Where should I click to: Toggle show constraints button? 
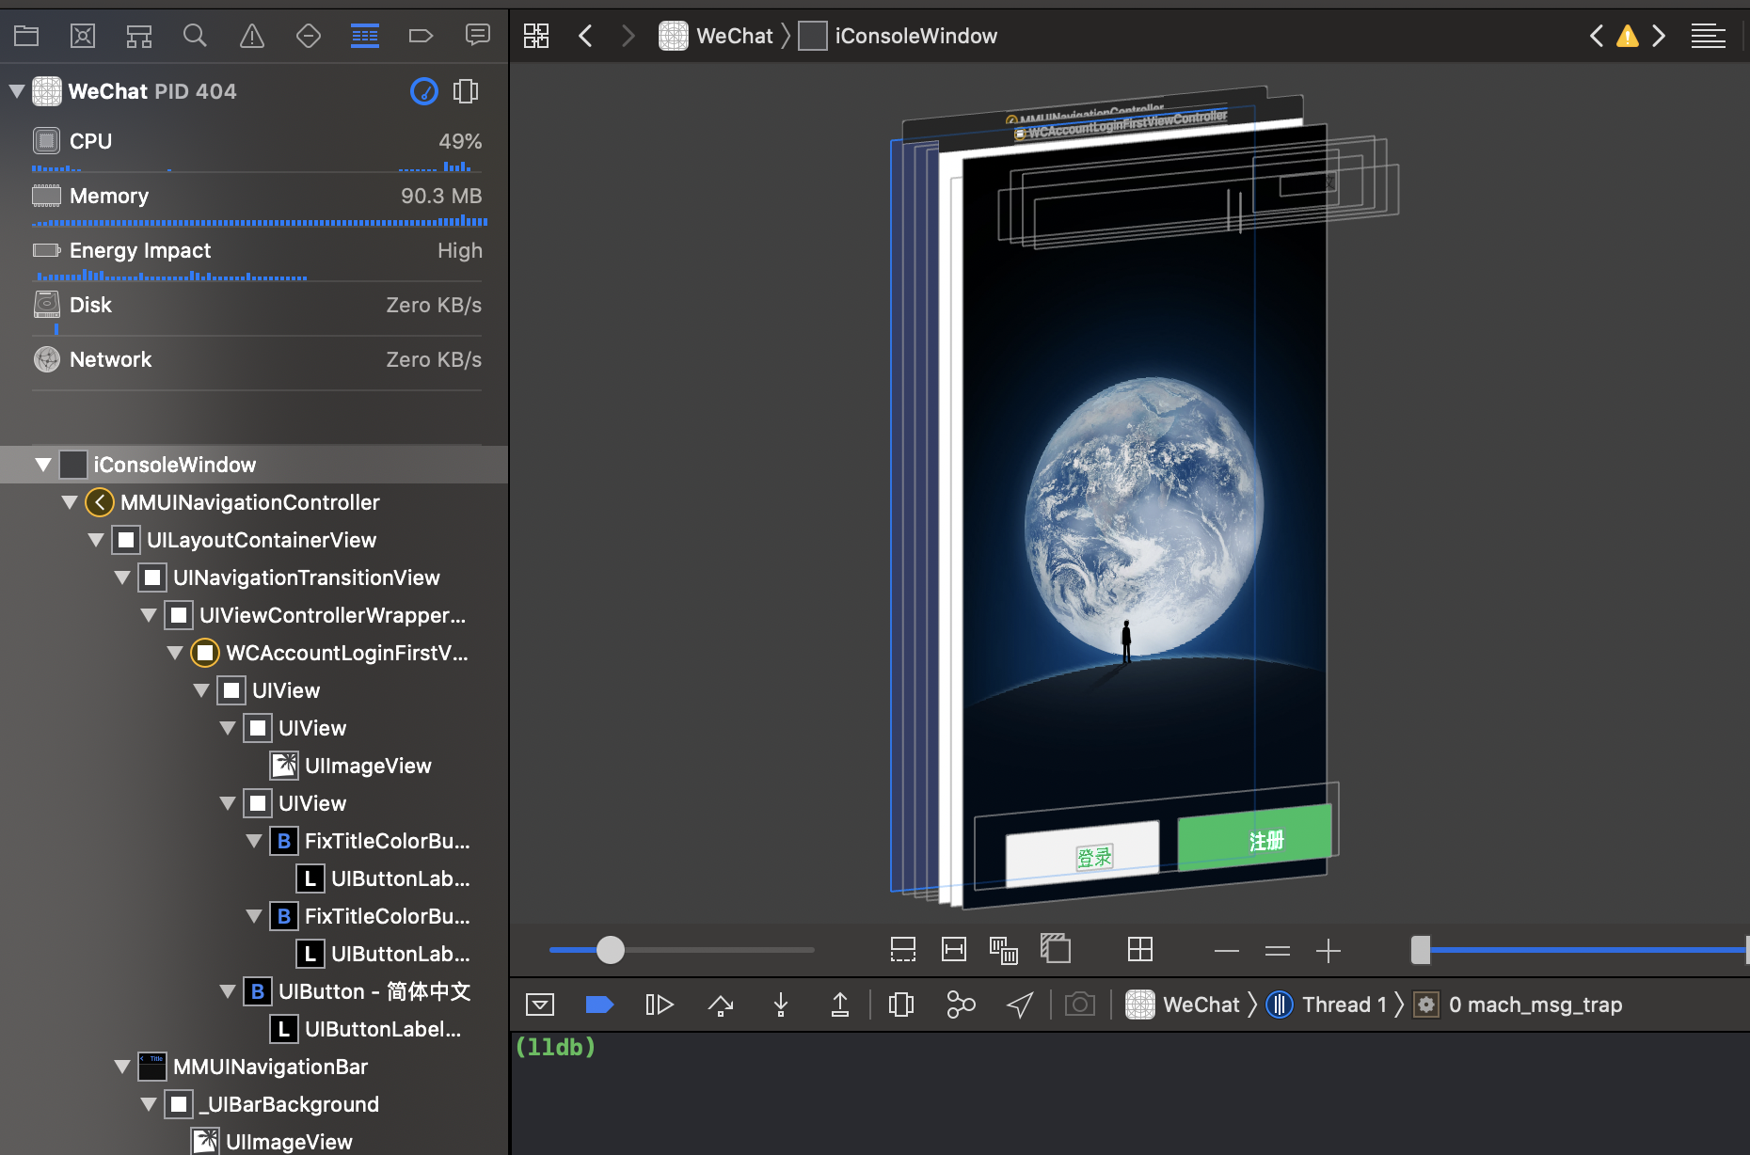[x=954, y=950]
